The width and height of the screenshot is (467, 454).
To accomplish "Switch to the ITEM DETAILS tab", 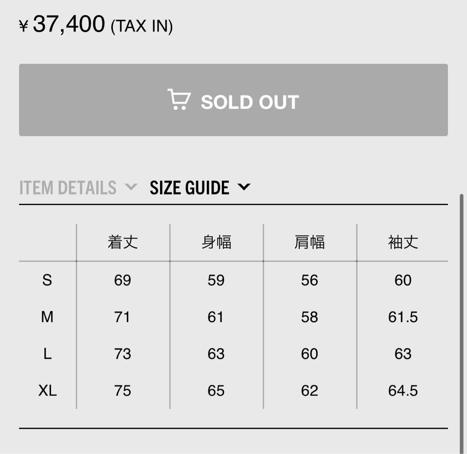I will 68,188.
